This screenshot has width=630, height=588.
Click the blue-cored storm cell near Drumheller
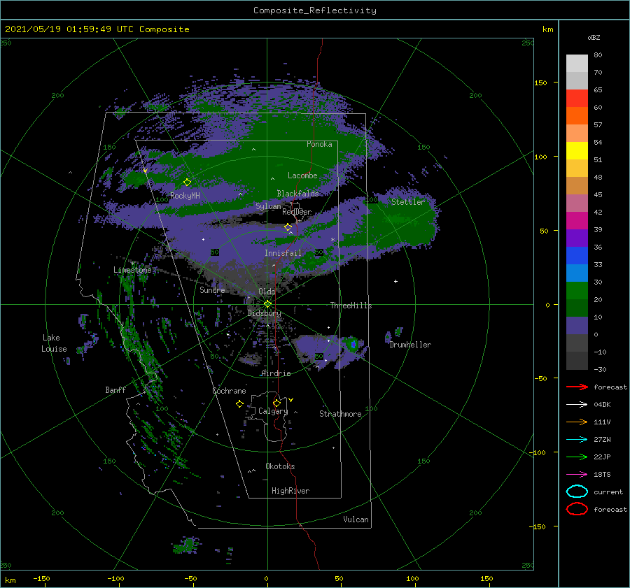tap(353, 344)
